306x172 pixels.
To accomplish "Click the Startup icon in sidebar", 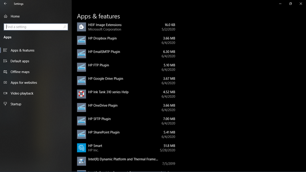I will coord(5,104).
